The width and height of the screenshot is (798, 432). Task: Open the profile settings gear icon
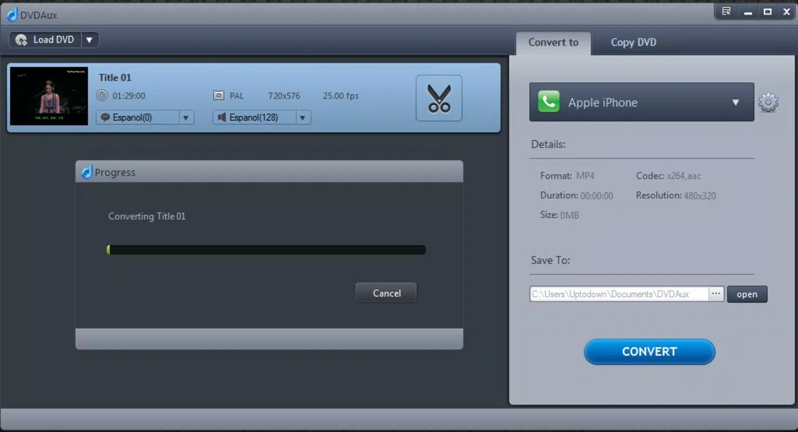pyautogui.click(x=768, y=102)
